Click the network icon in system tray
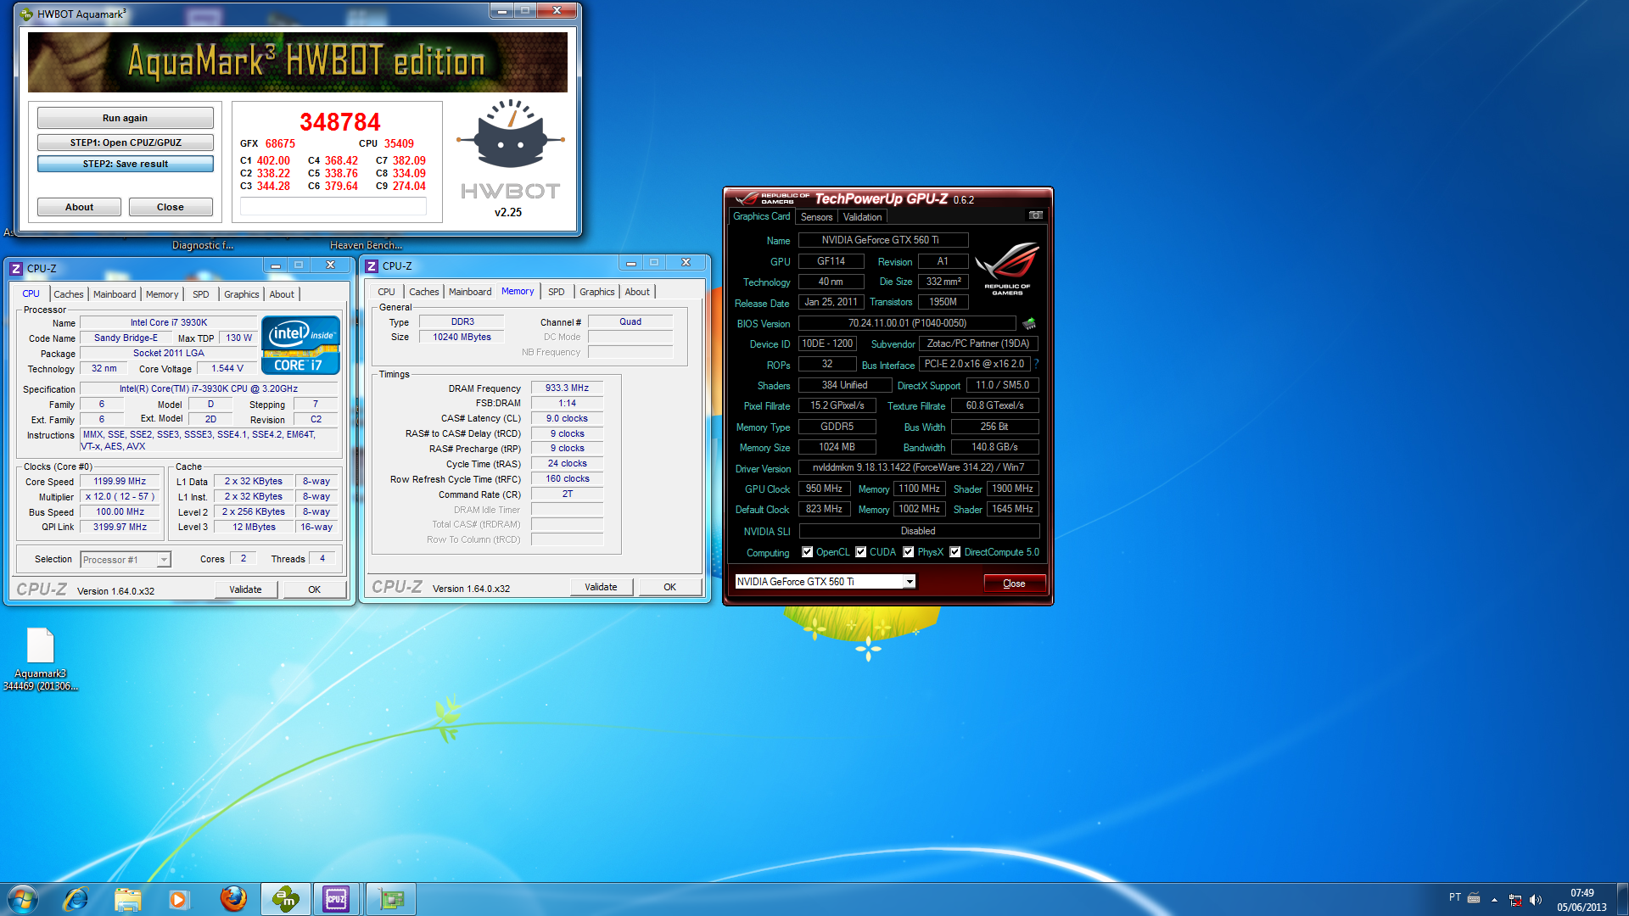This screenshot has height=916, width=1629. (x=1515, y=900)
